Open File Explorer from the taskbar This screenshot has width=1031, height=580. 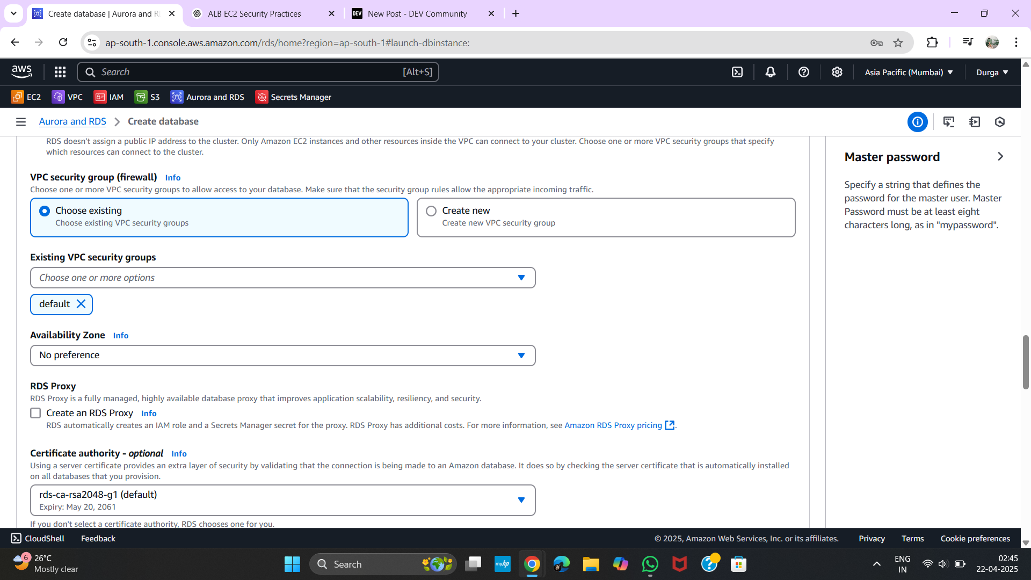tap(591, 564)
